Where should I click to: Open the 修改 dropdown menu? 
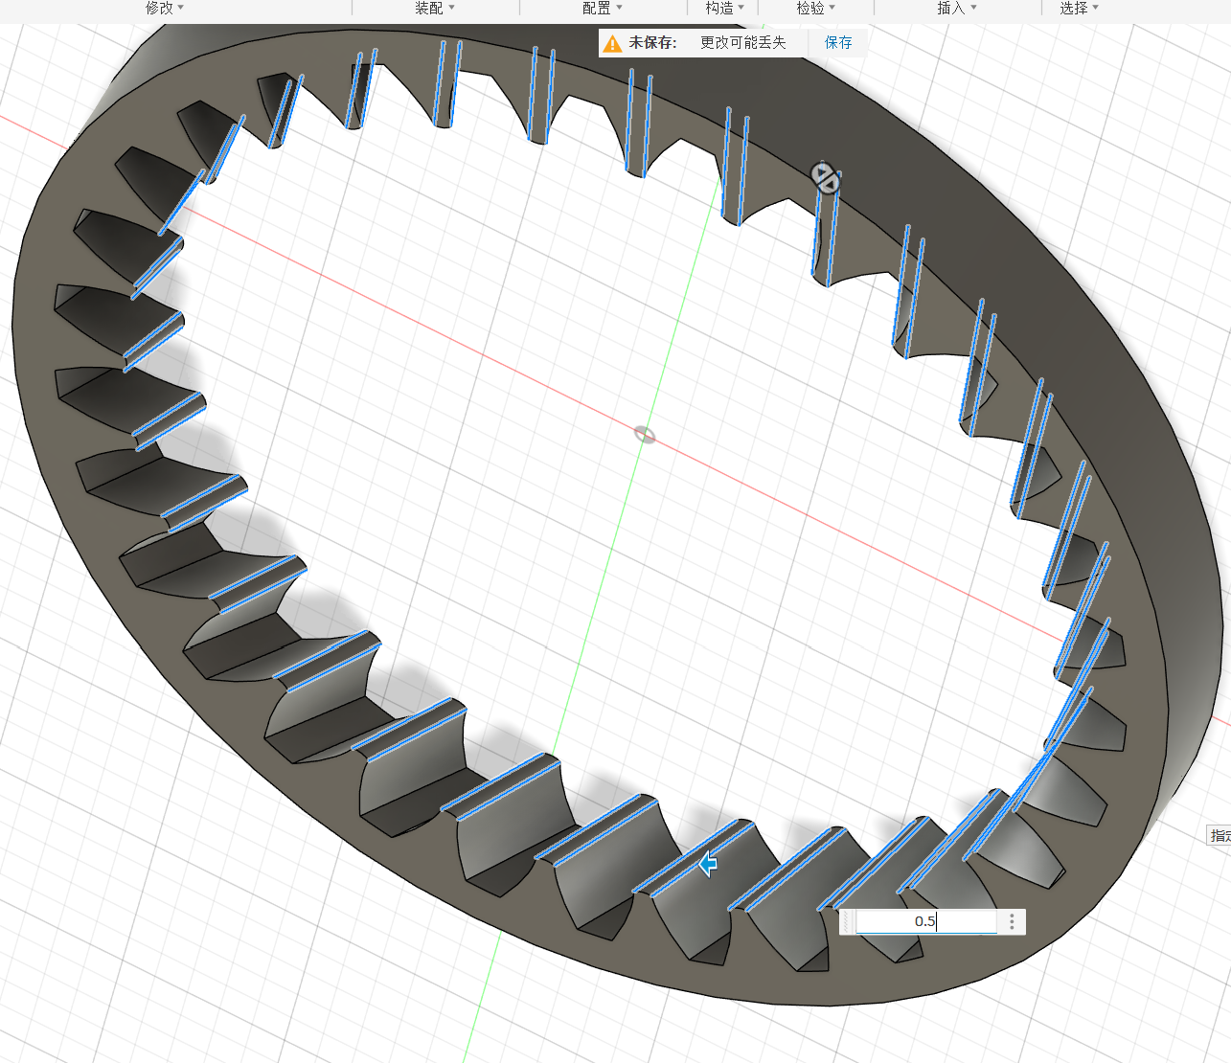[165, 8]
